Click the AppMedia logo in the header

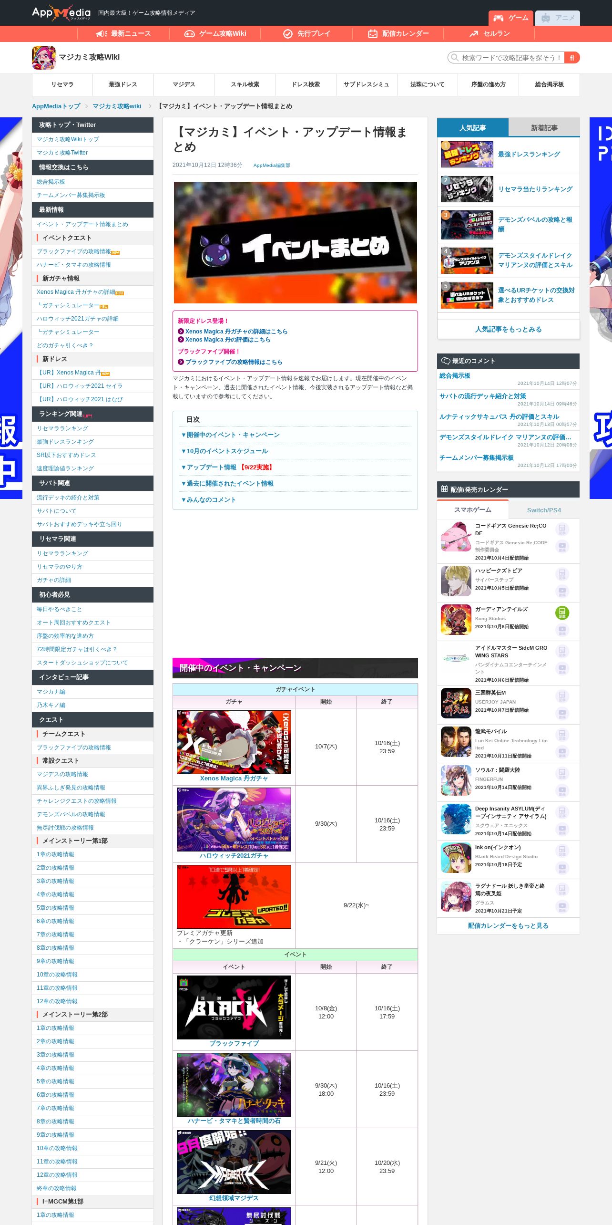point(61,13)
